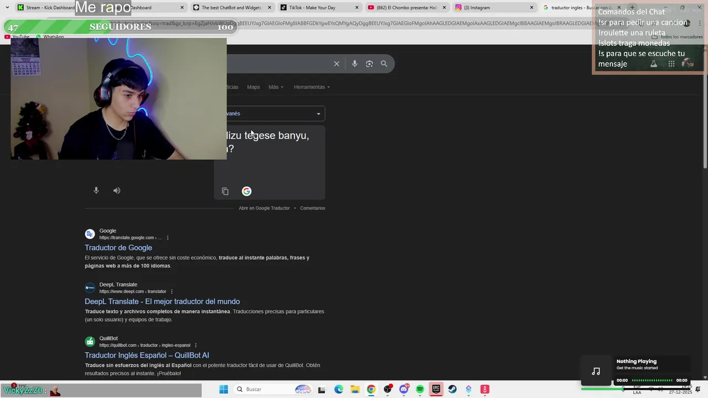The width and height of the screenshot is (708, 398).
Task: Switch to El Chombo presenta YouTube tab
Action: (407, 8)
